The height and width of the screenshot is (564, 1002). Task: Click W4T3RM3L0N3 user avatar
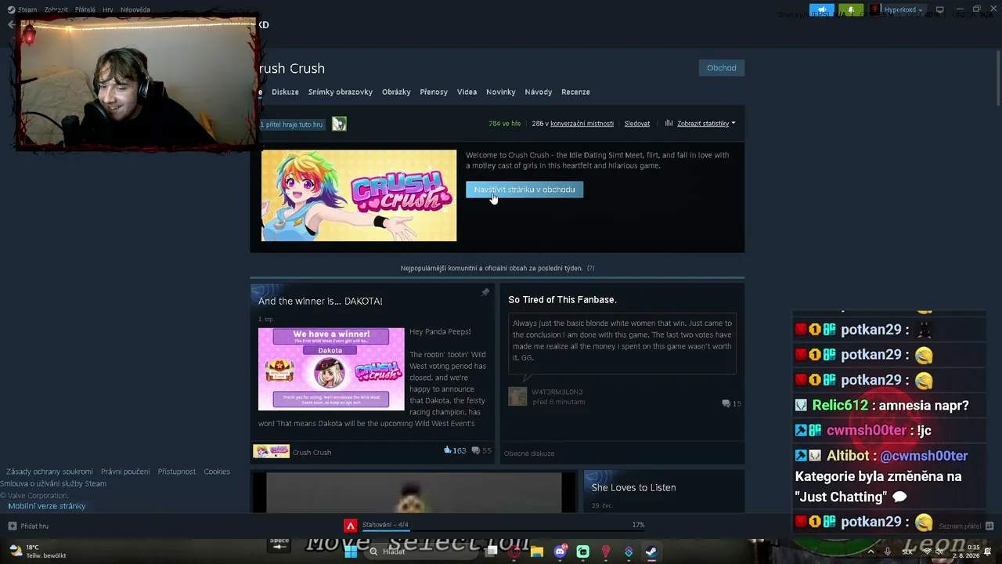(x=517, y=396)
